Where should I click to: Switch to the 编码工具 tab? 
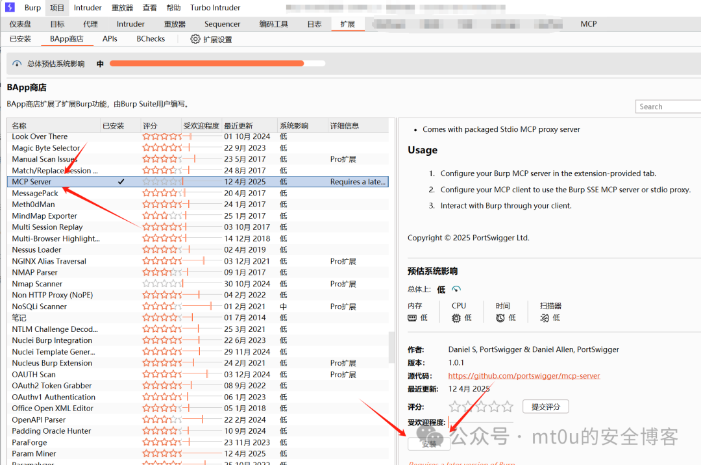(274, 24)
